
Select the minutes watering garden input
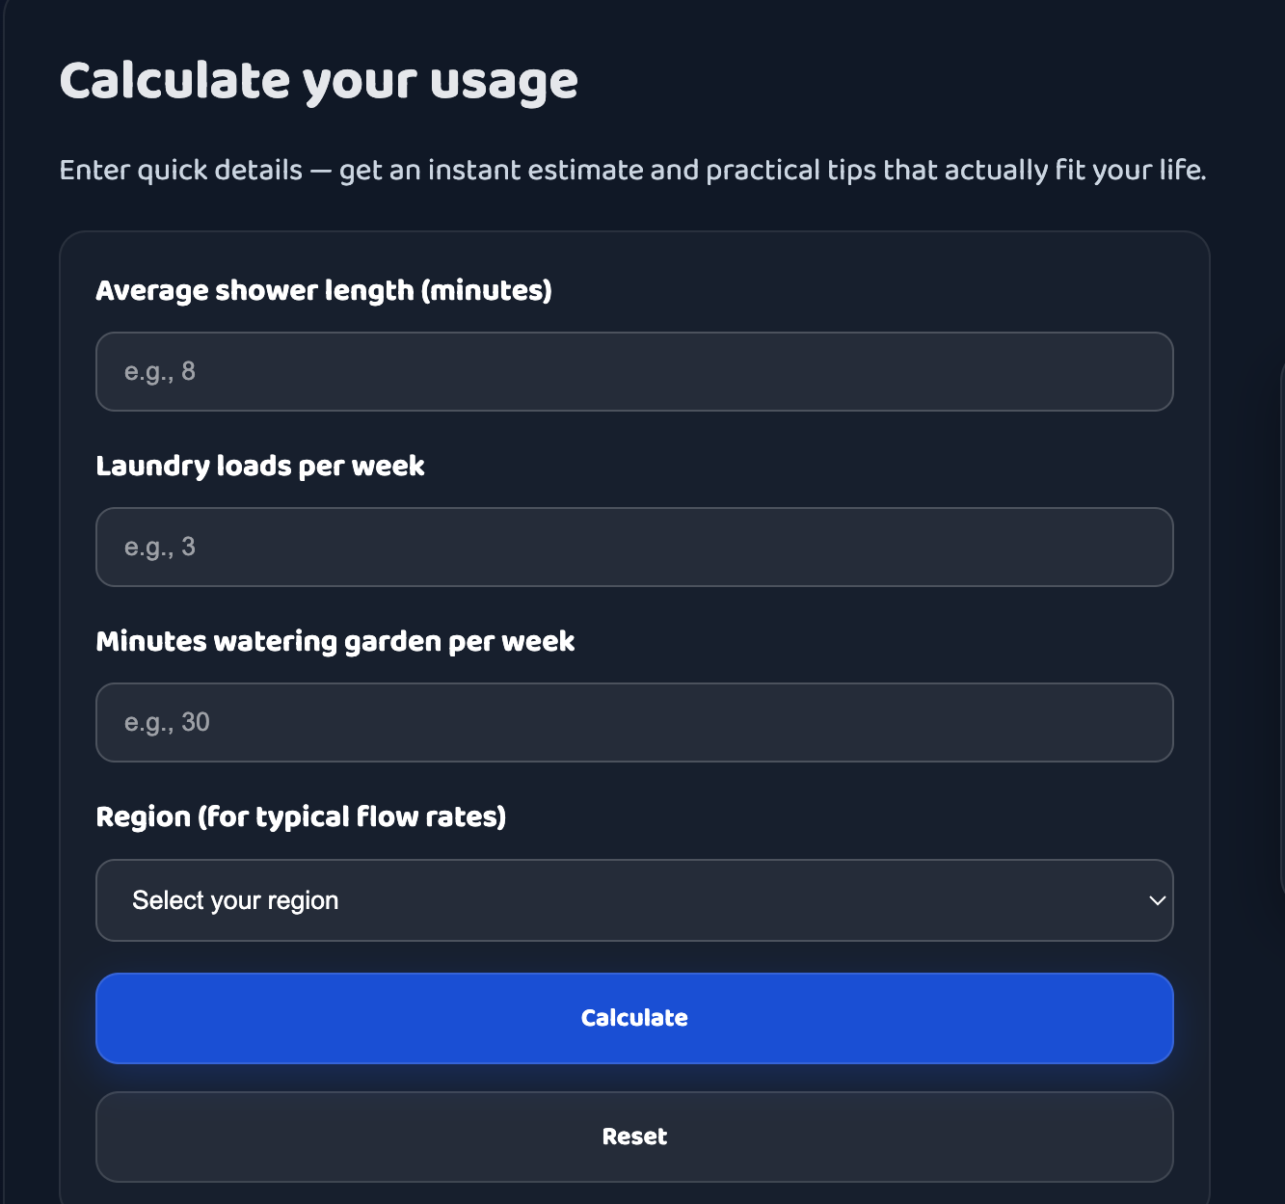coord(634,722)
